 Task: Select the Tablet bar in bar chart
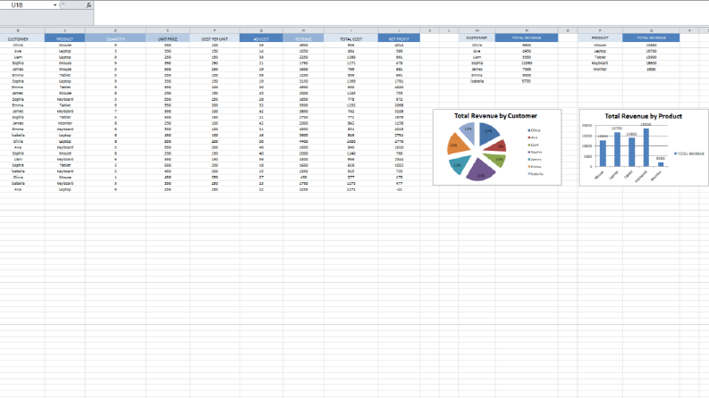[632, 152]
